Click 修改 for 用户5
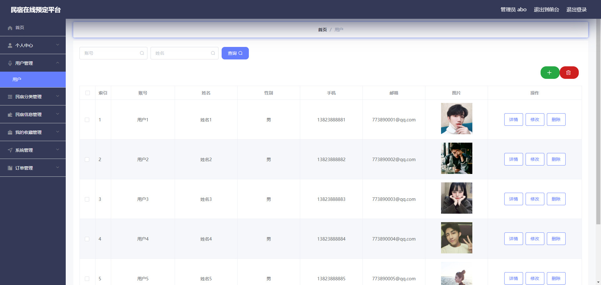The height and width of the screenshot is (285, 601). point(535,278)
